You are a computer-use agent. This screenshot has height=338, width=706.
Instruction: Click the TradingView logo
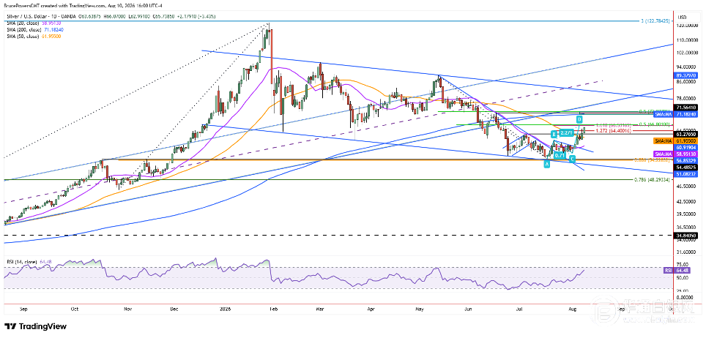pyautogui.click(x=35, y=326)
